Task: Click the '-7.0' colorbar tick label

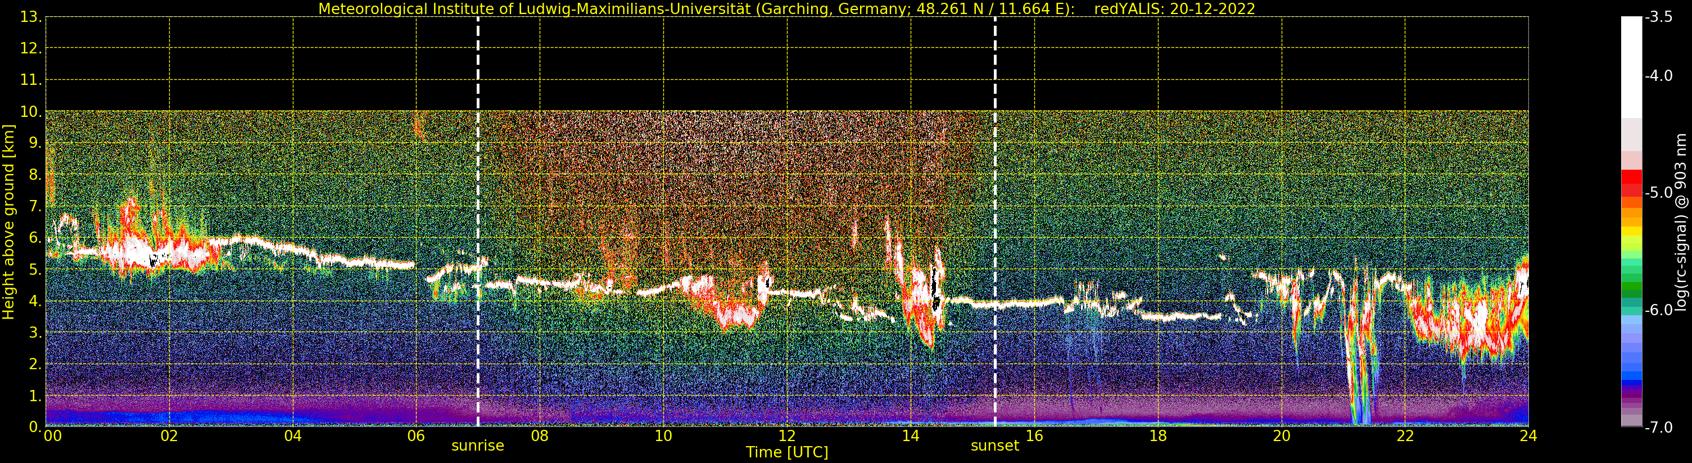Action: pos(1658,428)
